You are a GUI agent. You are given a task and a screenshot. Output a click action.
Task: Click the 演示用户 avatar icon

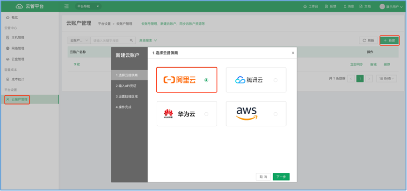[x=382, y=7]
